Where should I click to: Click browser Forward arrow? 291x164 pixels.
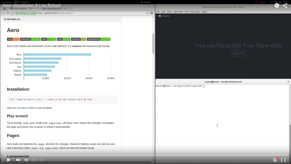coord(8,13)
